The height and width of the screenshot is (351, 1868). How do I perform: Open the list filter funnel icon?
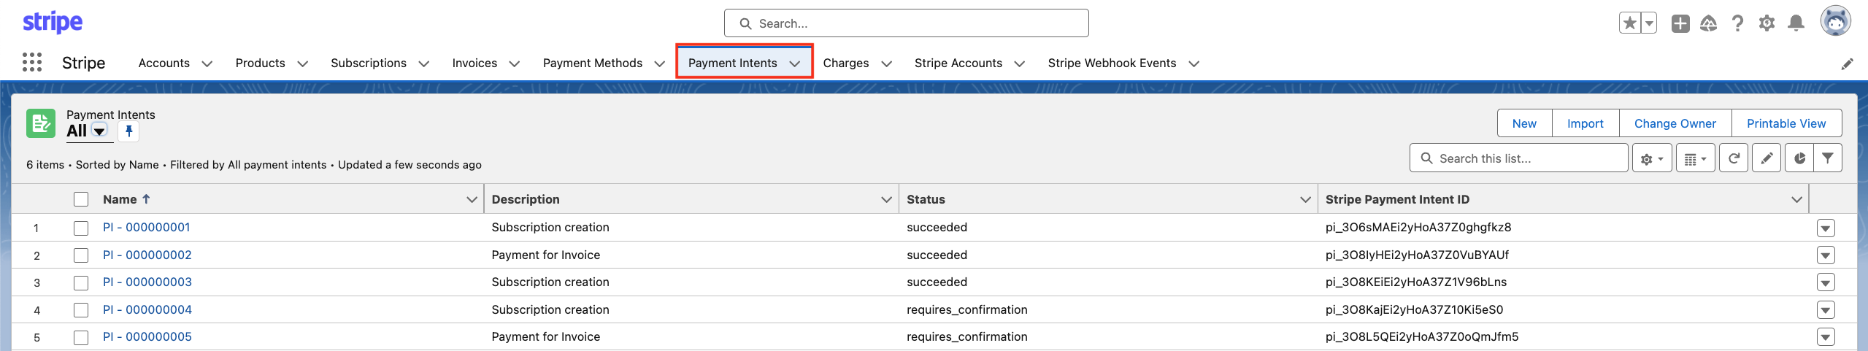tap(1827, 158)
